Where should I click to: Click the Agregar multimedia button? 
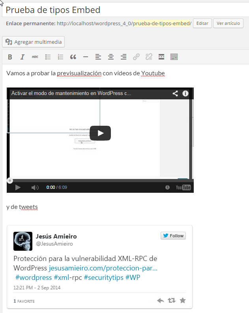tap(34, 42)
